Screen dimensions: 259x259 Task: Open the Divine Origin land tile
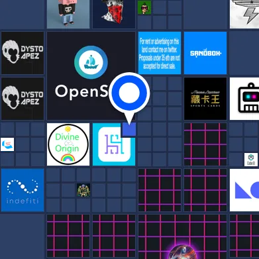point(68,144)
